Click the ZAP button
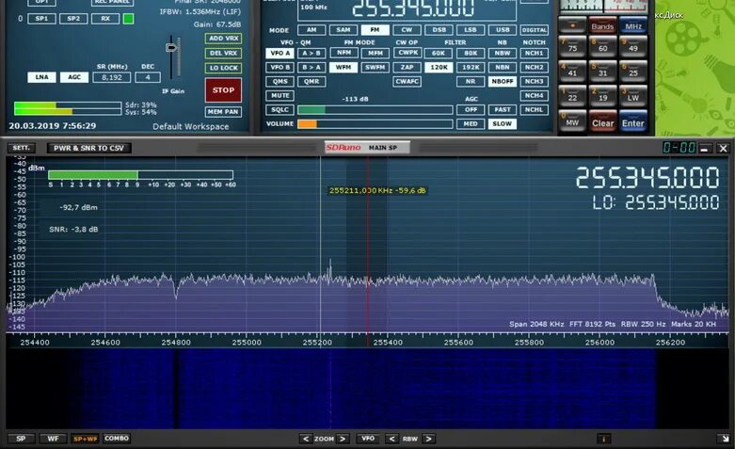Image resolution: width=735 pixels, height=449 pixels. pos(407,67)
